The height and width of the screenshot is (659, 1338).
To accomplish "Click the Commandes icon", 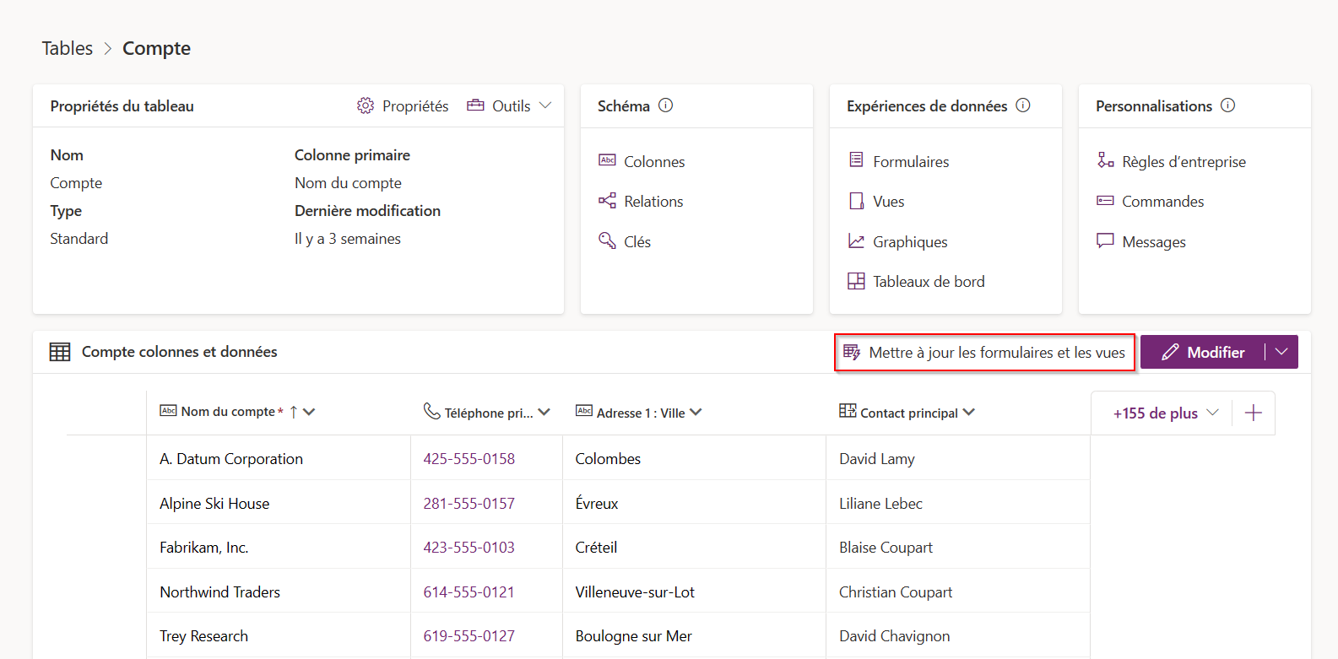I will coord(1105,201).
